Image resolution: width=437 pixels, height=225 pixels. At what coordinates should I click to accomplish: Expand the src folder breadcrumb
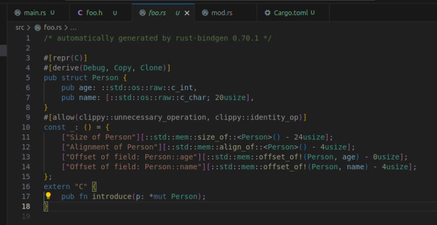pyautogui.click(x=19, y=27)
